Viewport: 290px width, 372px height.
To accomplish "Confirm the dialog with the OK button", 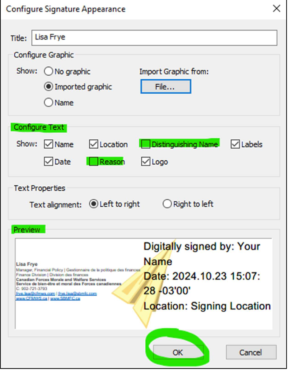I will pos(178,352).
